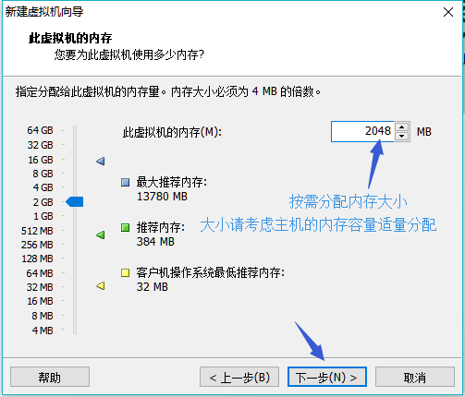Click the green recommended memory triangle marker
The image size is (465, 397).
click(x=101, y=235)
